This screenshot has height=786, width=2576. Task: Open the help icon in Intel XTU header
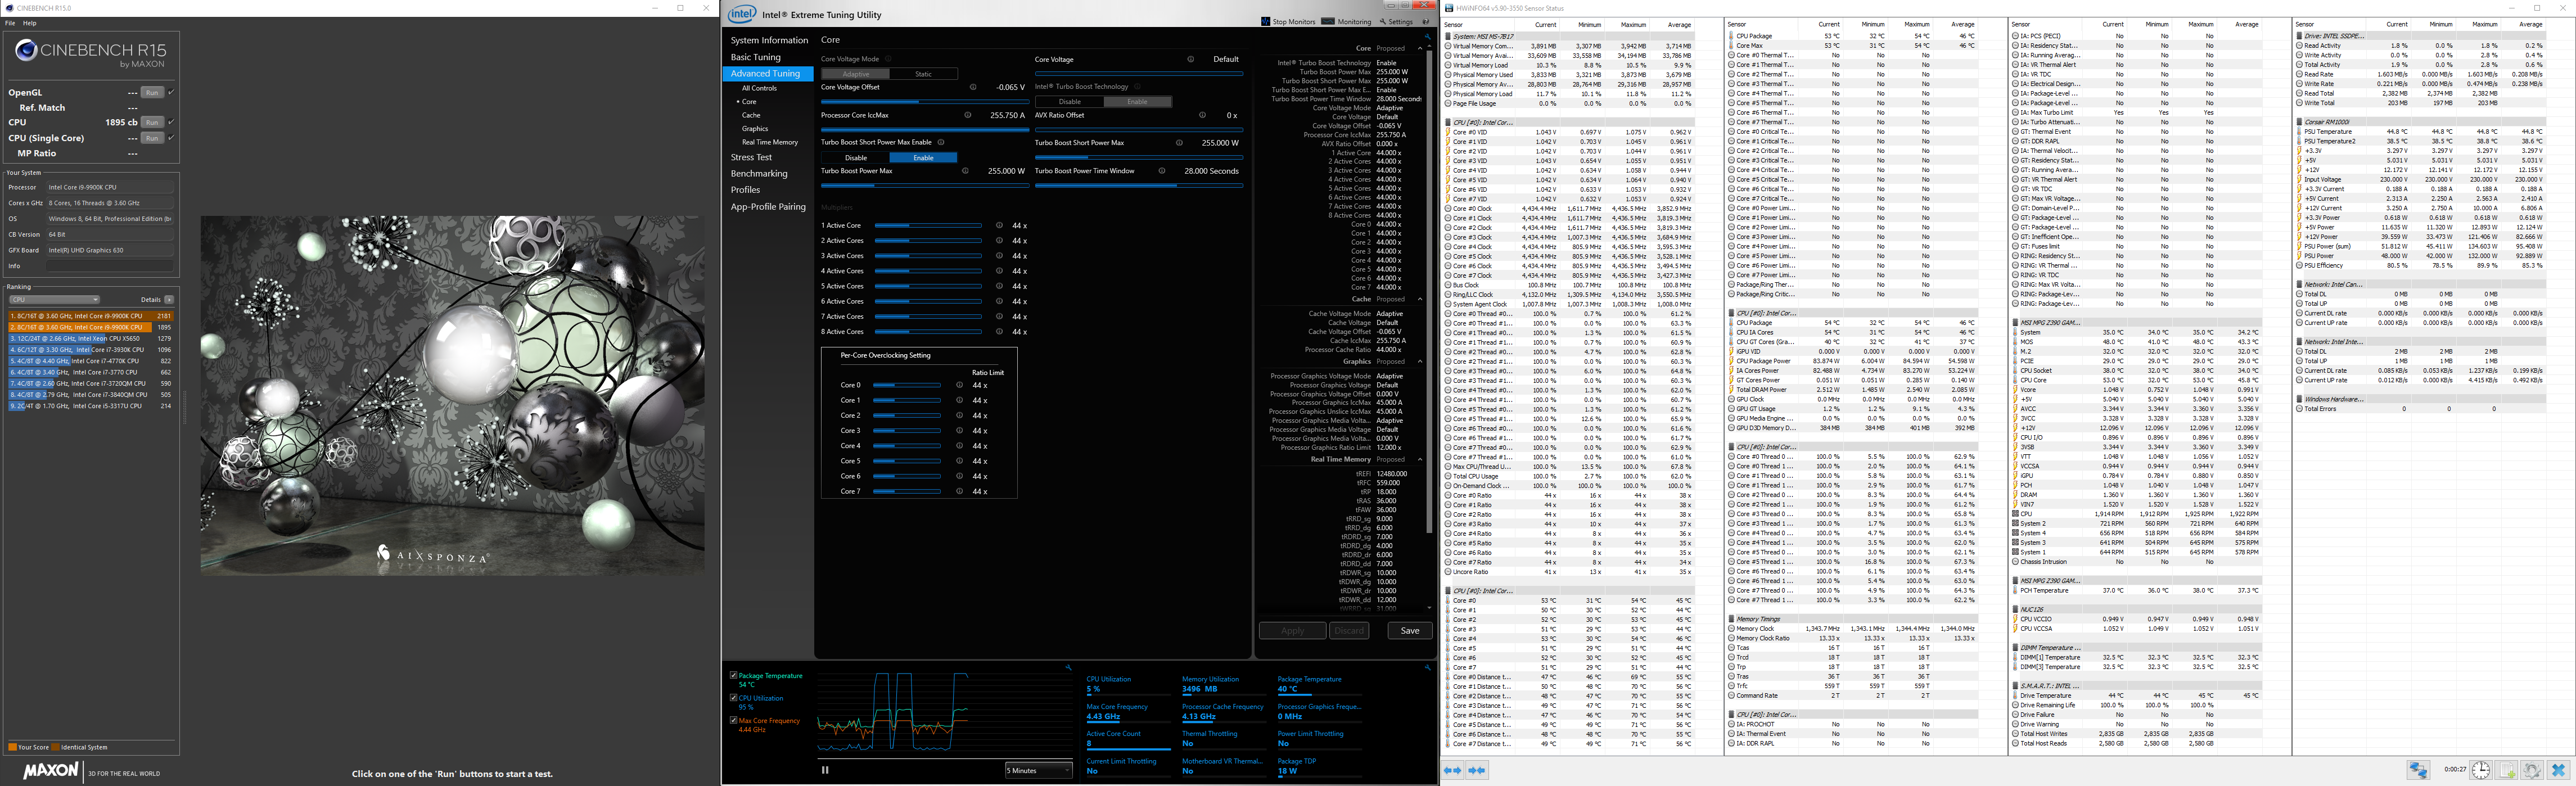point(1425,21)
